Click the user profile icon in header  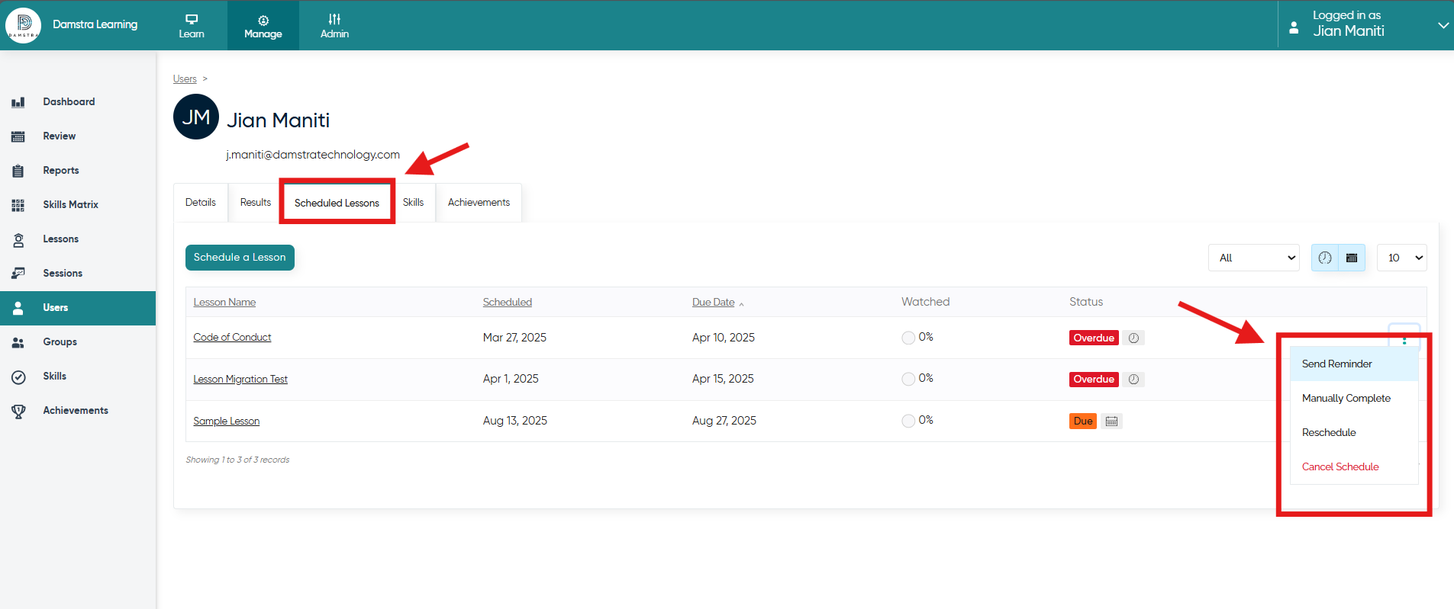coord(1294,27)
